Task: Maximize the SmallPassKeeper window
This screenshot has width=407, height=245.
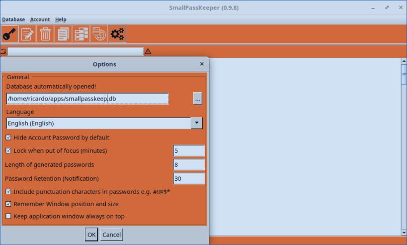Action: point(387,7)
